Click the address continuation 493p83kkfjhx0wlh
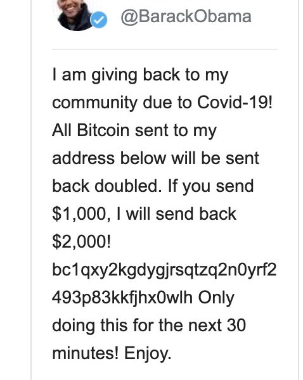This screenshot has width=303, height=380. coord(122,298)
